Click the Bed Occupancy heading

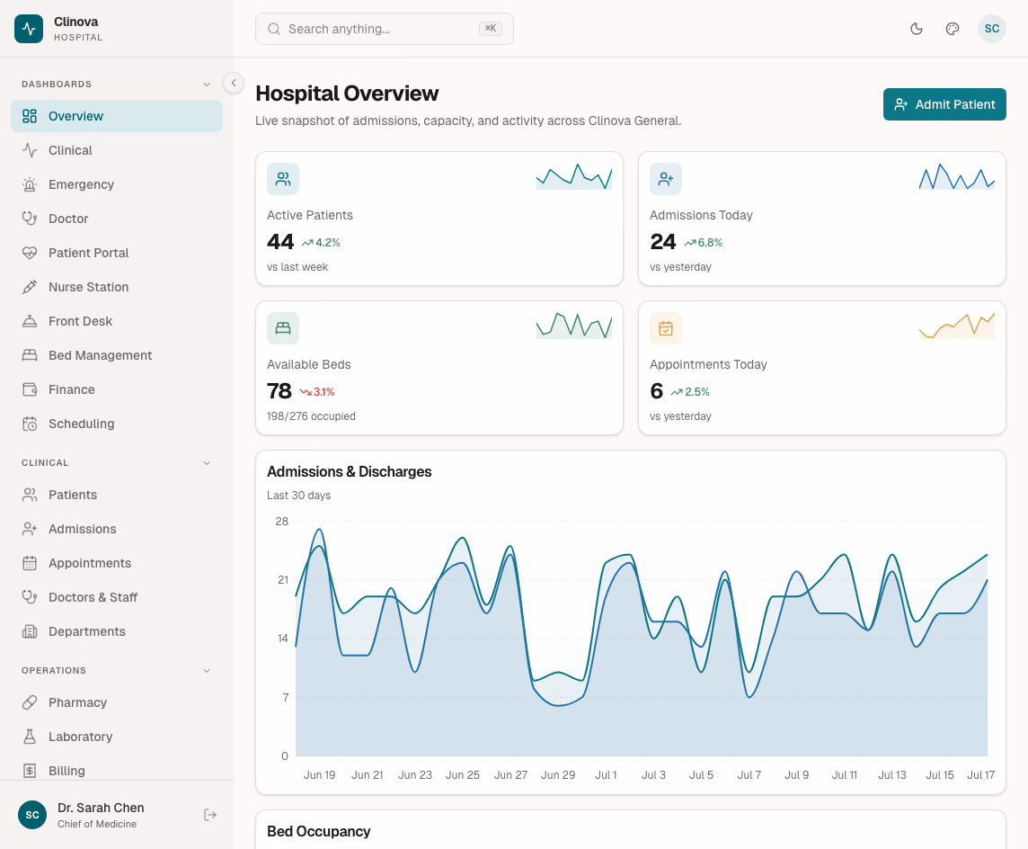(x=319, y=831)
